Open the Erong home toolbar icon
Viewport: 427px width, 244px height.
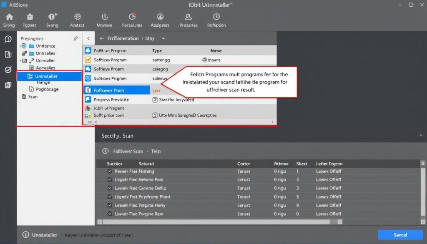[9, 20]
